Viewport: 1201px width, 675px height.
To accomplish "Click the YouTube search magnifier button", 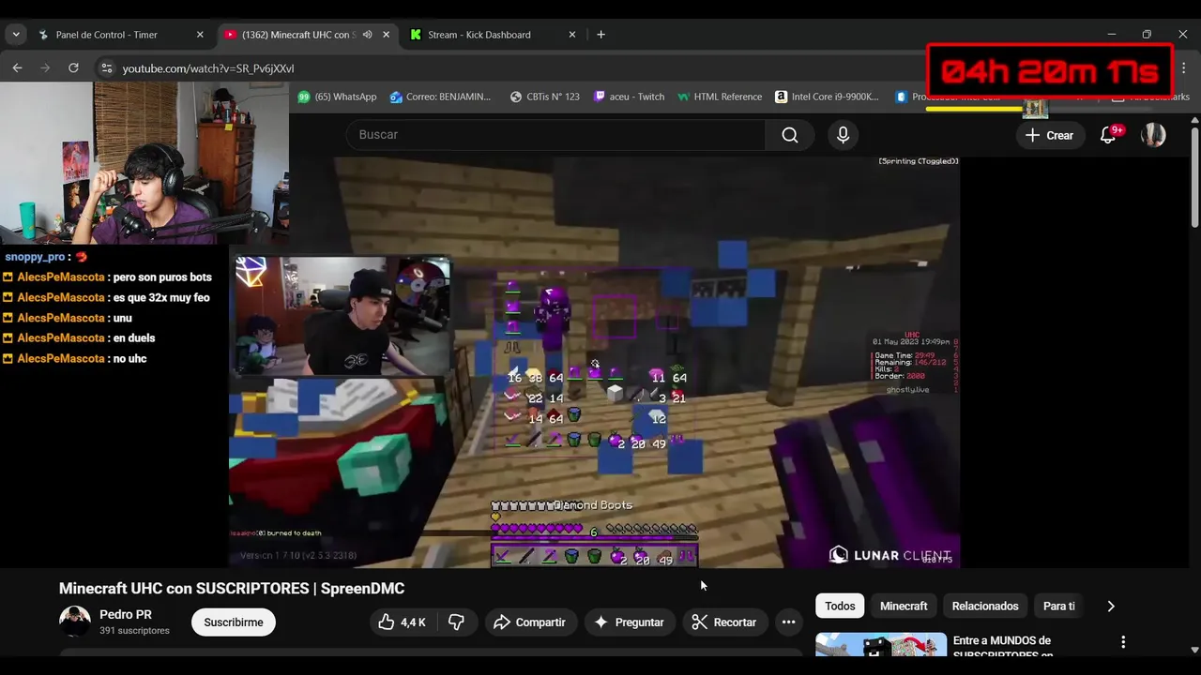I will [x=790, y=135].
